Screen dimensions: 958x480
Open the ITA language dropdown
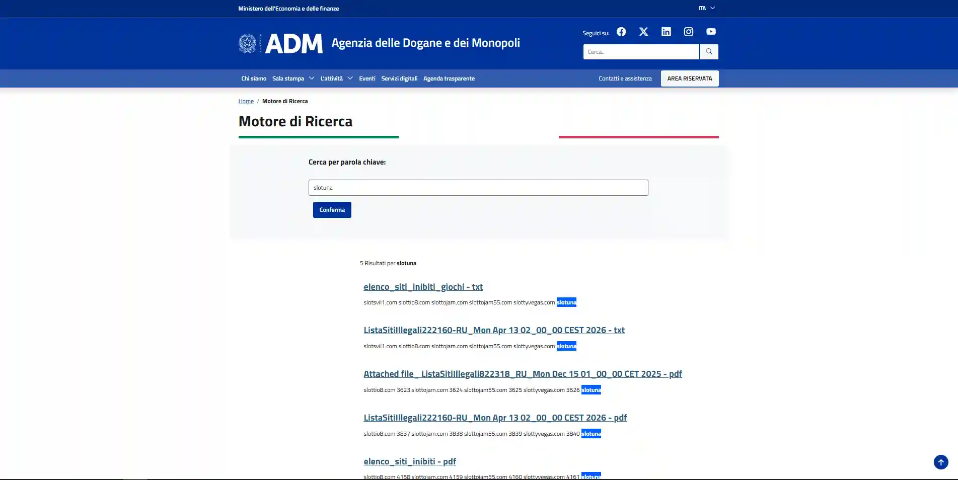click(x=706, y=8)
